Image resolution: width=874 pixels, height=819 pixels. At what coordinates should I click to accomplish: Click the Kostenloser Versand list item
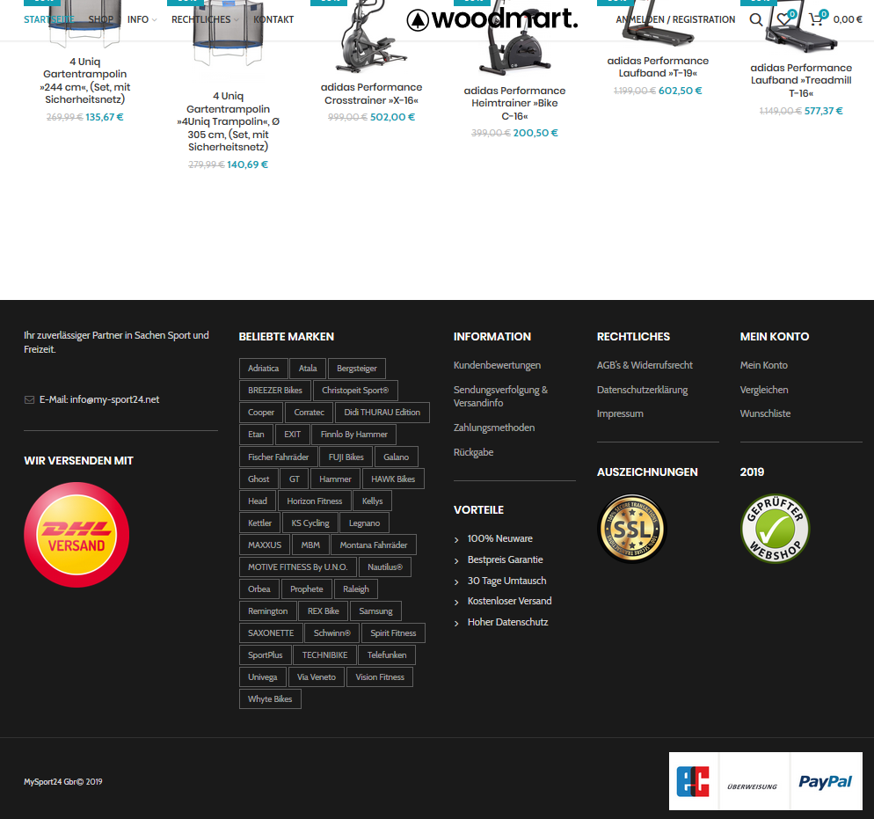pos(509,601)
